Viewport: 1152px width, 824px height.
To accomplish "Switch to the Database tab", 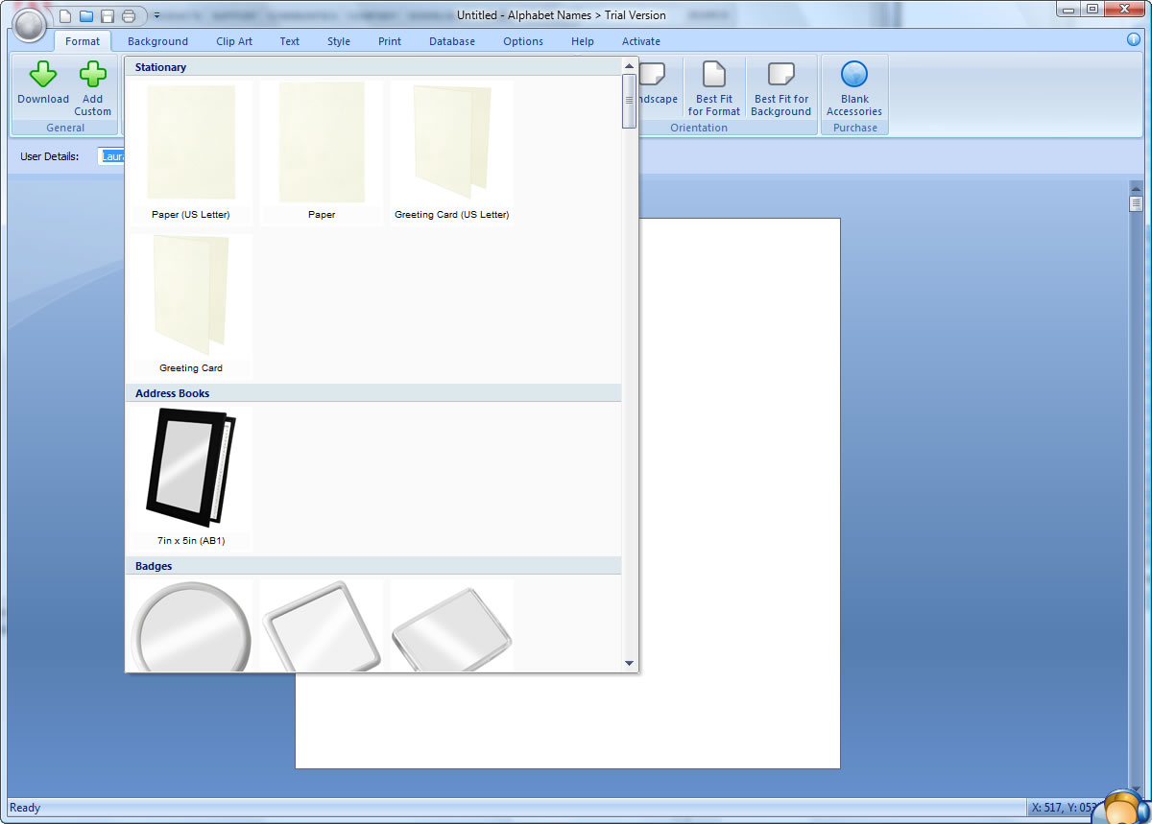I will [452, 41].
